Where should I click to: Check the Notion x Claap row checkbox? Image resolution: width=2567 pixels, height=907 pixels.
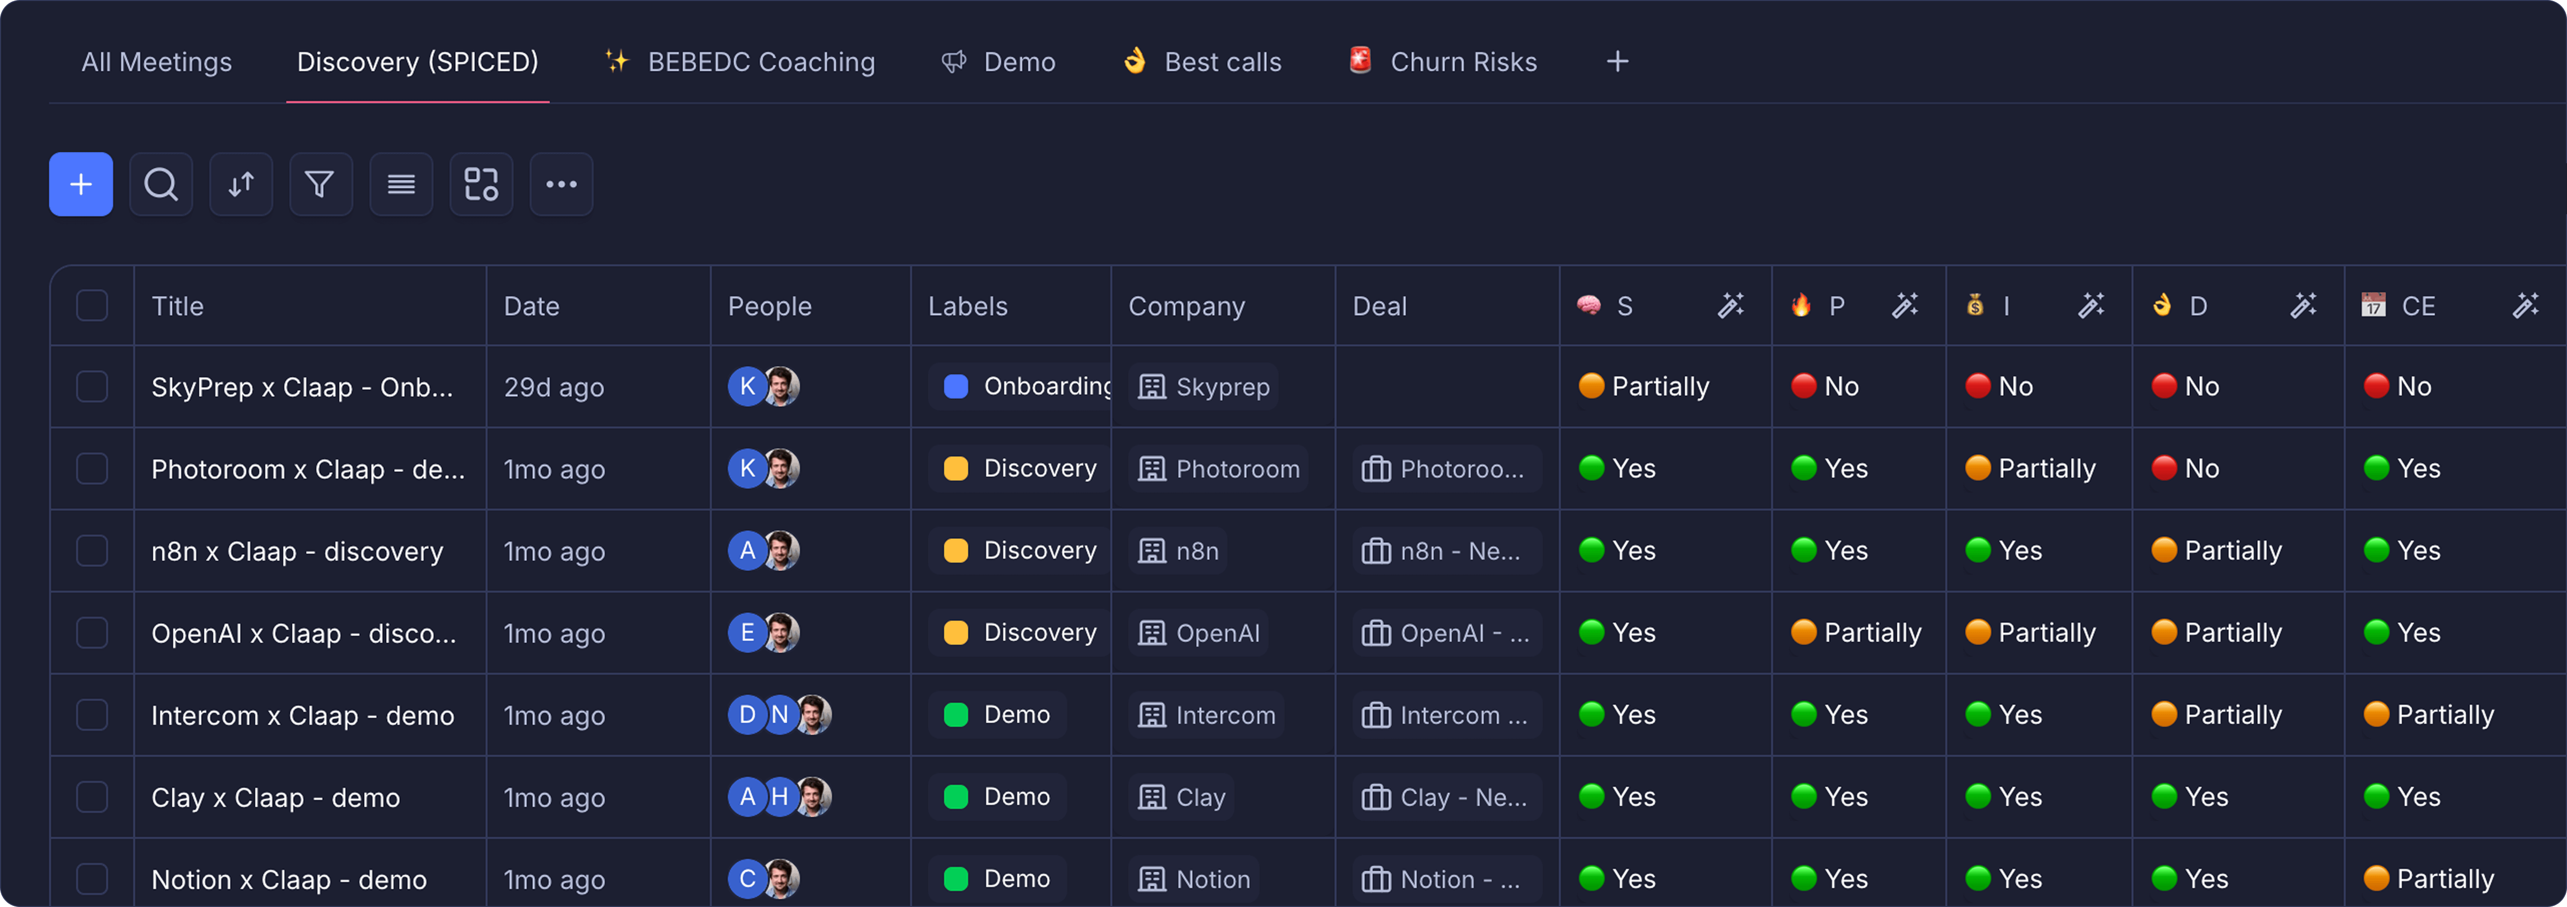tap(92, 879)
